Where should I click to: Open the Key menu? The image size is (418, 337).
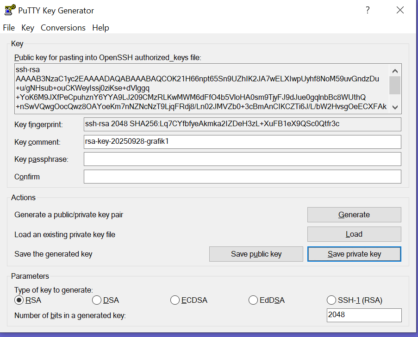point(28,28)
